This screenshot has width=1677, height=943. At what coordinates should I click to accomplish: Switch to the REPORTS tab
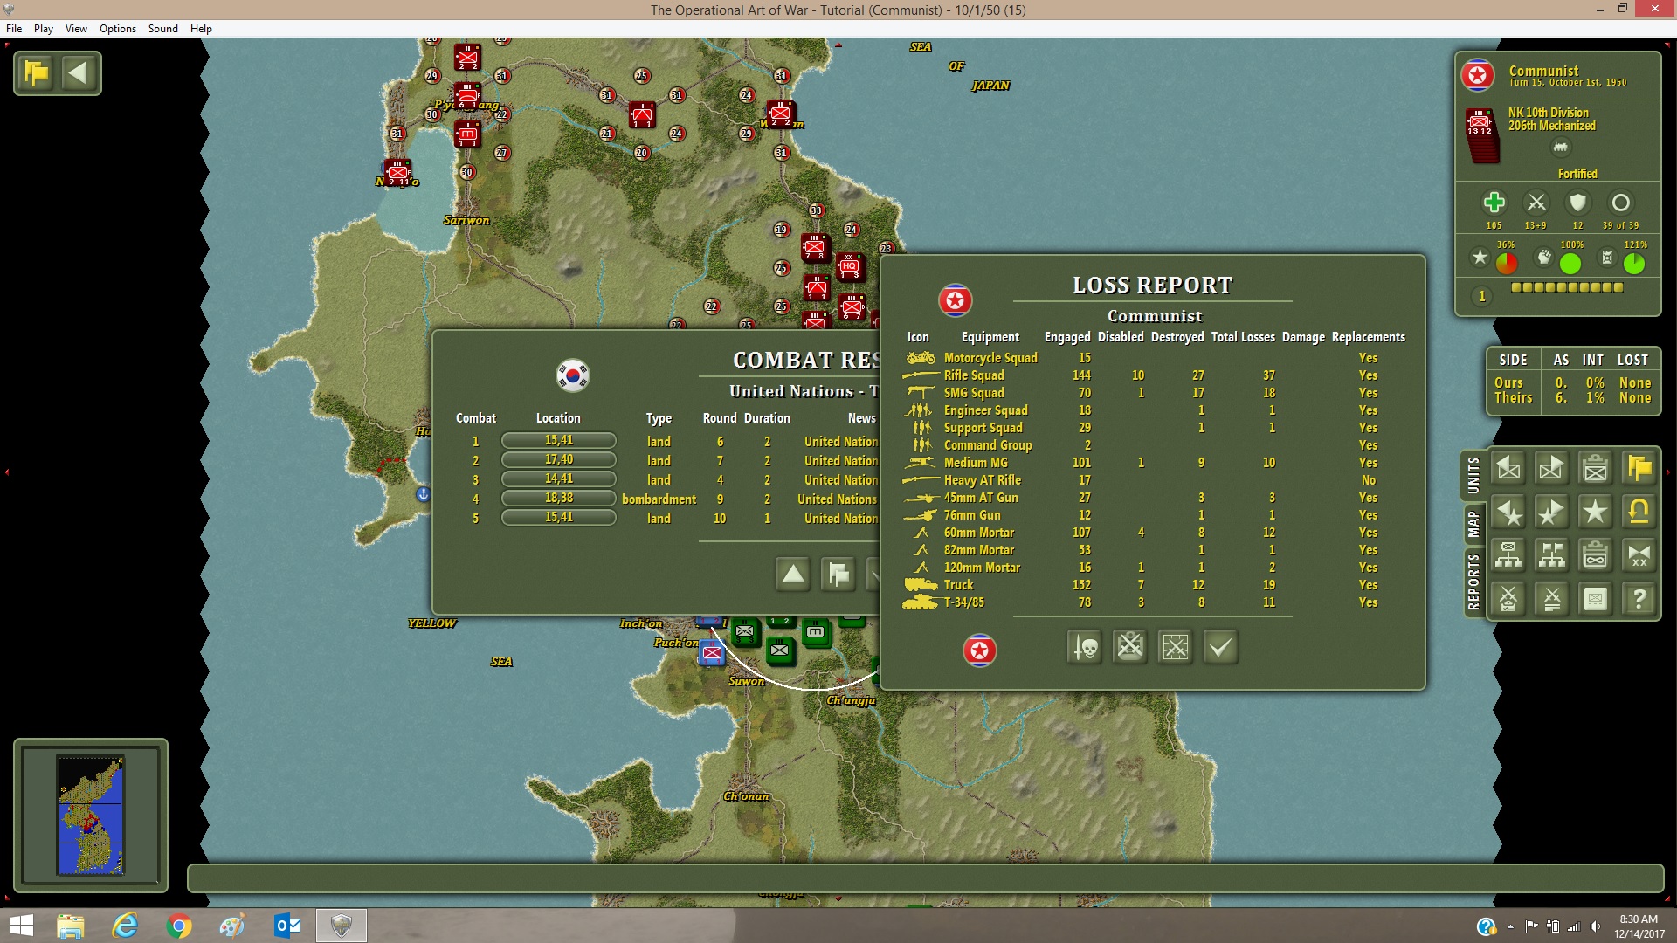point(1473,582)
